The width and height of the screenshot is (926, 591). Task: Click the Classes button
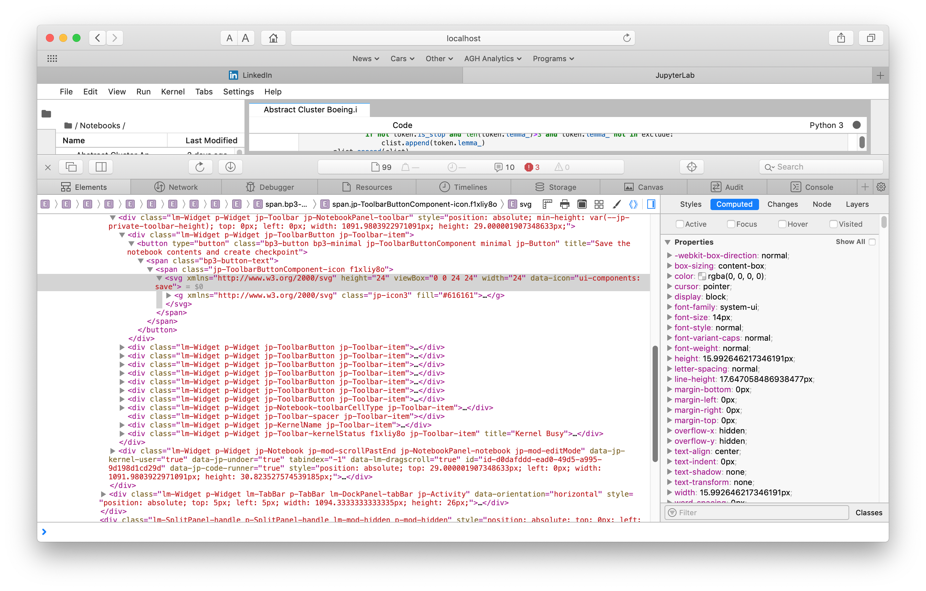[x=868, y=512]
